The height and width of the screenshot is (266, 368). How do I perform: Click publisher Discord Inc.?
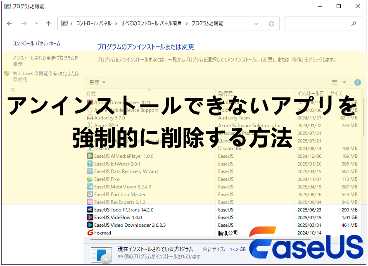tap(231, 148)
